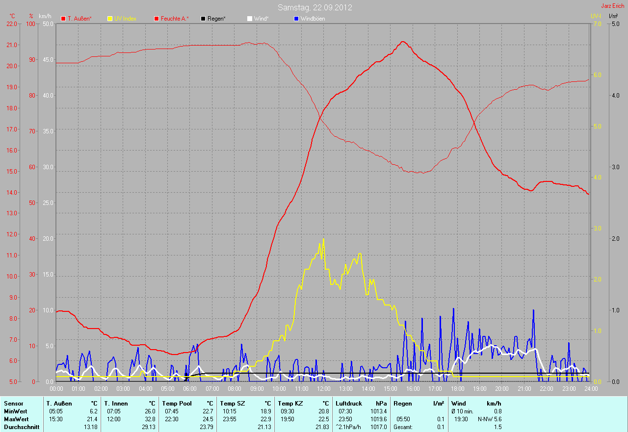Click the Luftdruck column header
Image resolution: width=628 pixels, height=432 pixels.
click(349, 403)
